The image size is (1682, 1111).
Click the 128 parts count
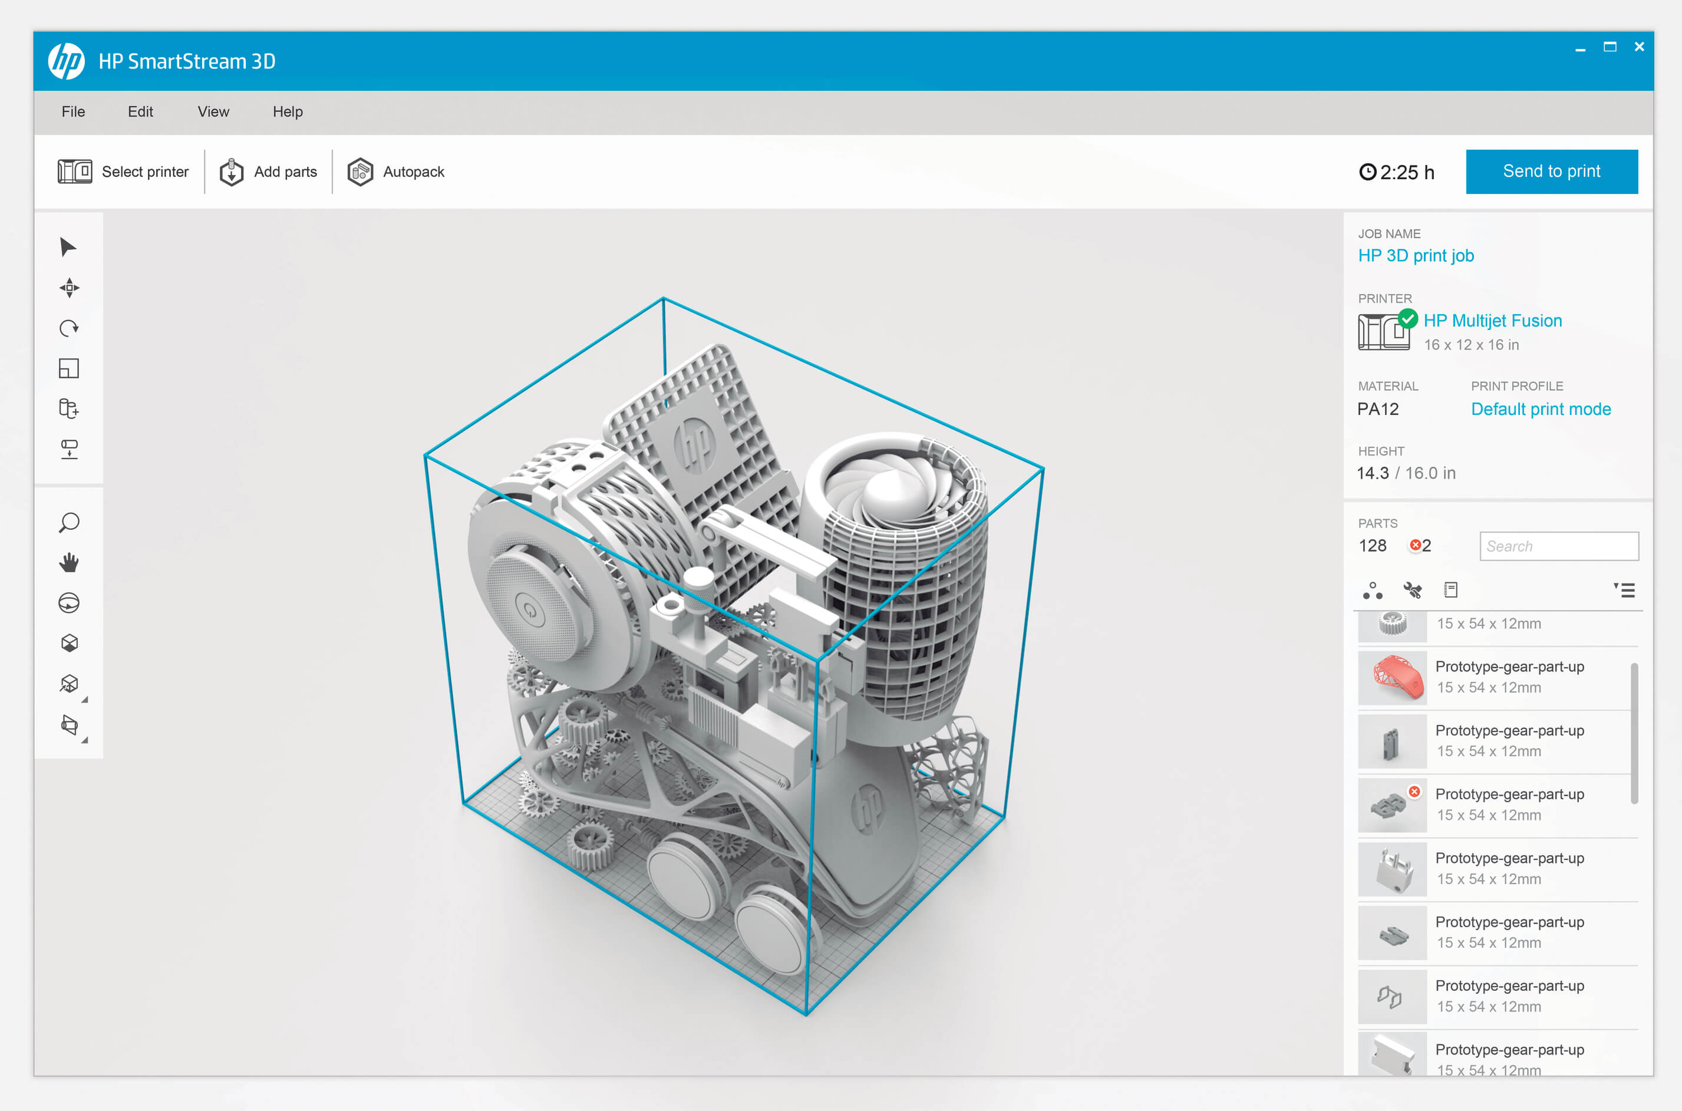pos(1373,546)
